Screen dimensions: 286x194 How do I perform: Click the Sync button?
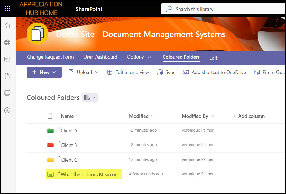[166, 72]
